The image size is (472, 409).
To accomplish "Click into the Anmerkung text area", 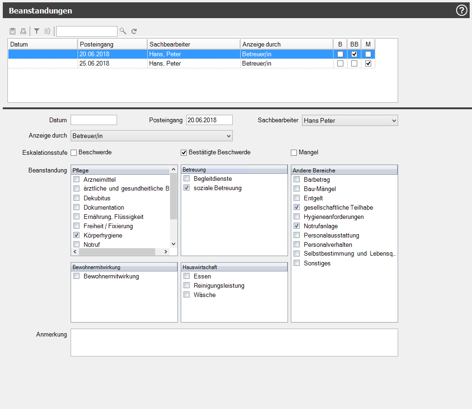I will (x=234, y=343).
